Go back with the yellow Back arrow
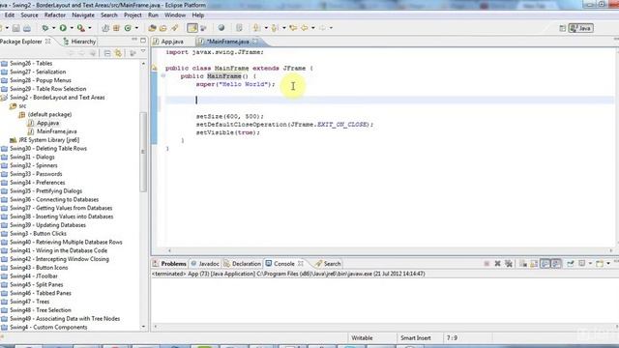The image size is (619, 348). (x=305, y=28)
